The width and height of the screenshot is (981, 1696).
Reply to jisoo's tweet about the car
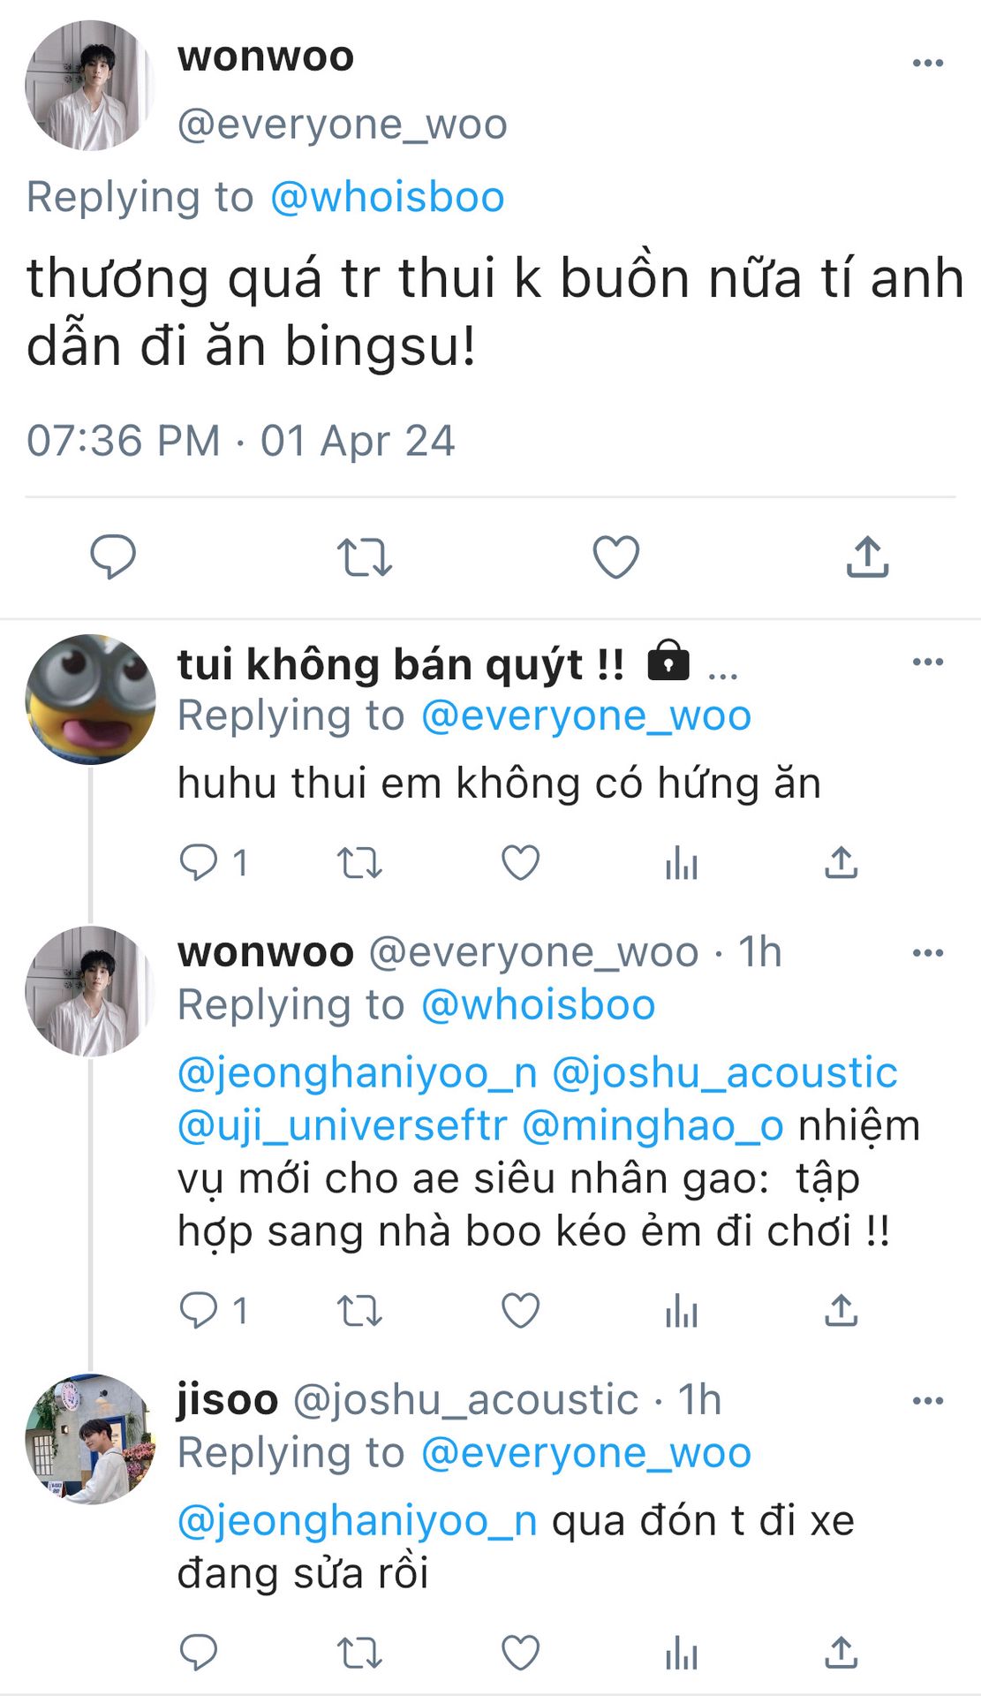[199, 1652]
